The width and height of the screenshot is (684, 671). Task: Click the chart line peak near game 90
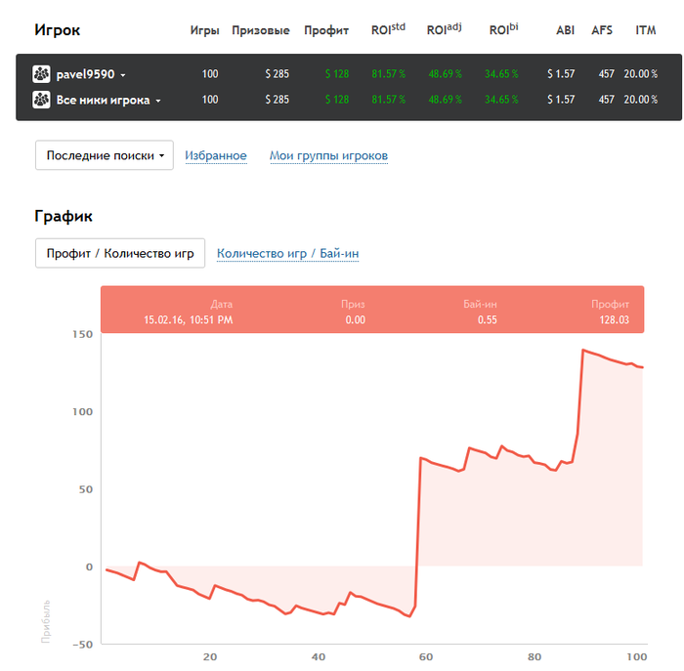[583, 350]
